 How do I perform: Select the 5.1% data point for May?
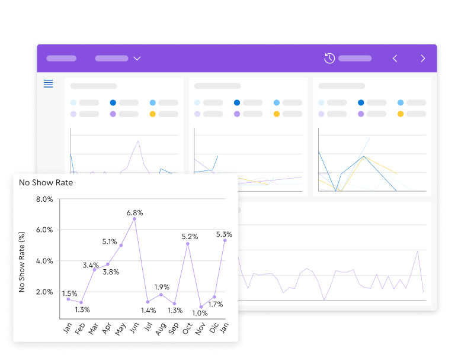point(121,246)
